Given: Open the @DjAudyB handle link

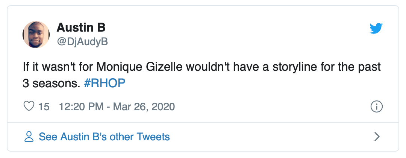Looking at the screenshot, I should point(82,42).
